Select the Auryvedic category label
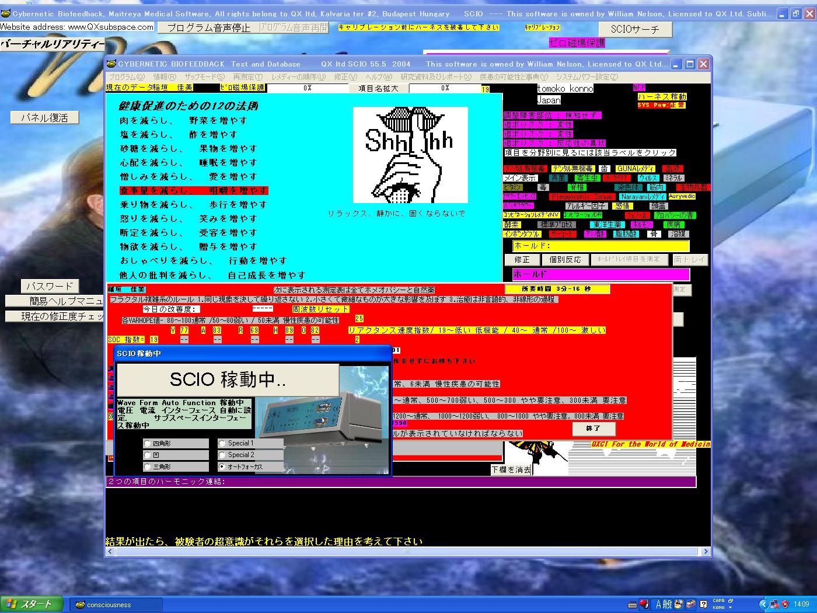Screen dimensions: 817x613 (682, 197)
